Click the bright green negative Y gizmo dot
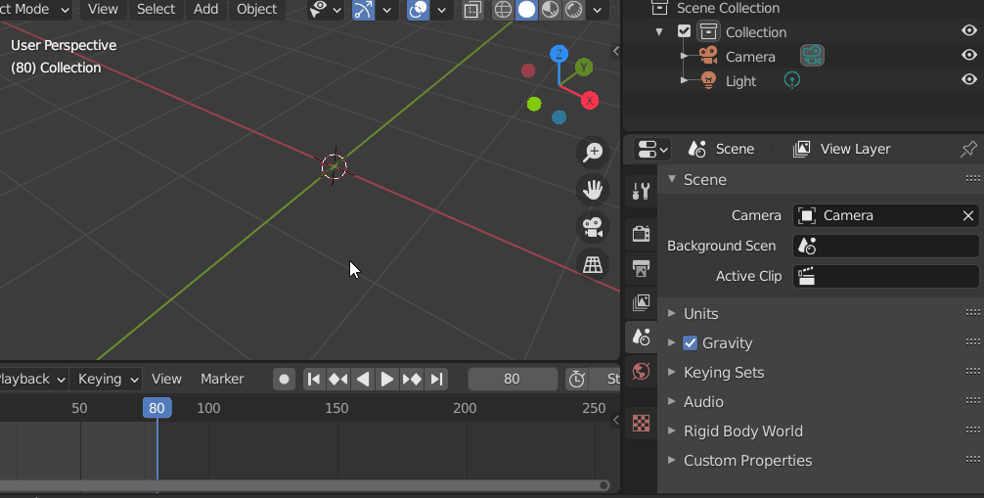Screen dimensions: 984x498 534,104
